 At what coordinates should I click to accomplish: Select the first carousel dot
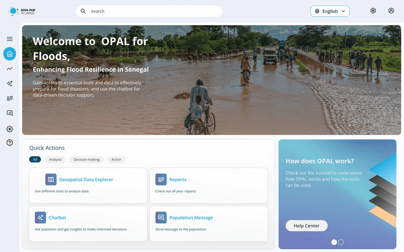click(334, 242)
